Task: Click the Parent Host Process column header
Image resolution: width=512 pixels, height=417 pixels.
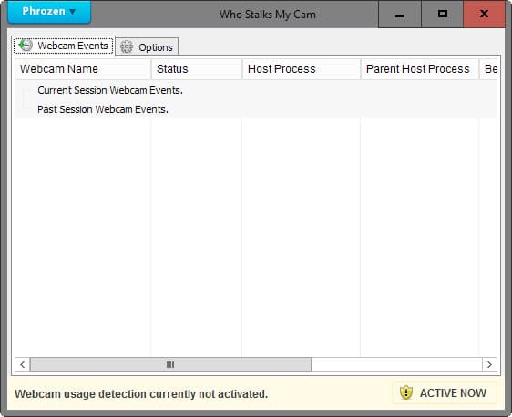Action: click(x=420, y=69)
